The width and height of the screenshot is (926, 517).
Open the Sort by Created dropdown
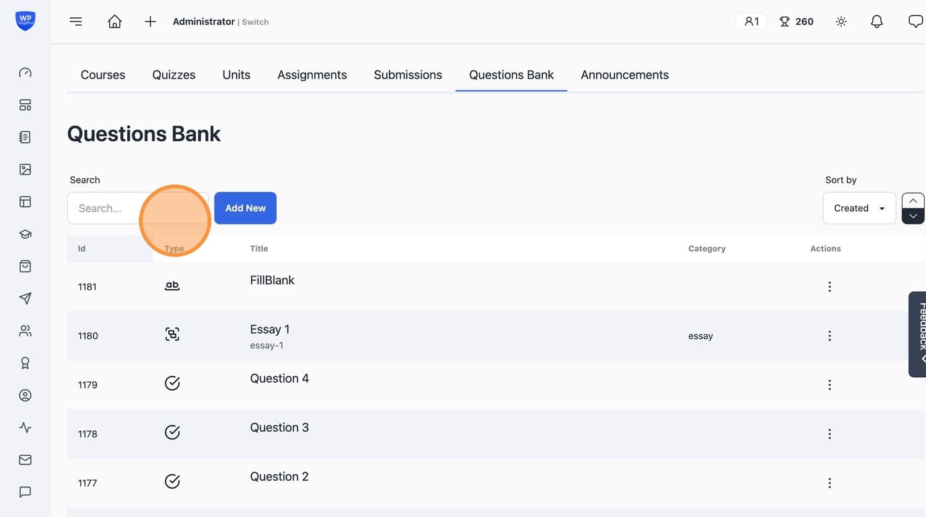tap(859, 208)
